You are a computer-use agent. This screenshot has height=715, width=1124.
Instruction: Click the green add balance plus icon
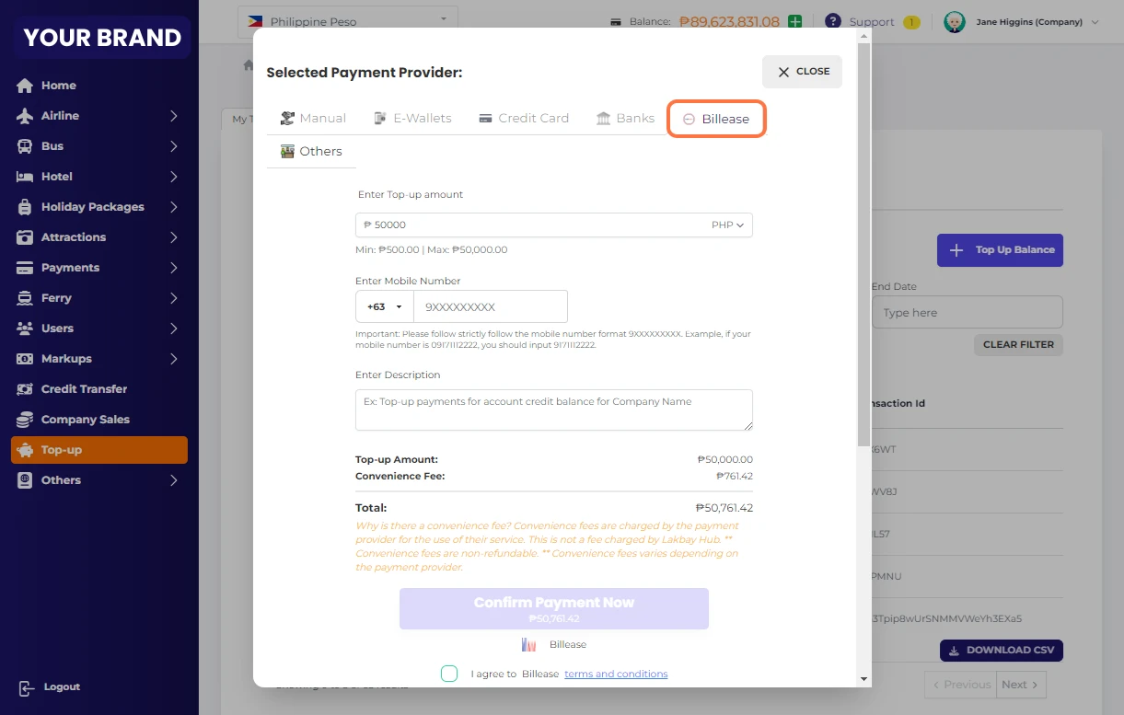(795, 21)
